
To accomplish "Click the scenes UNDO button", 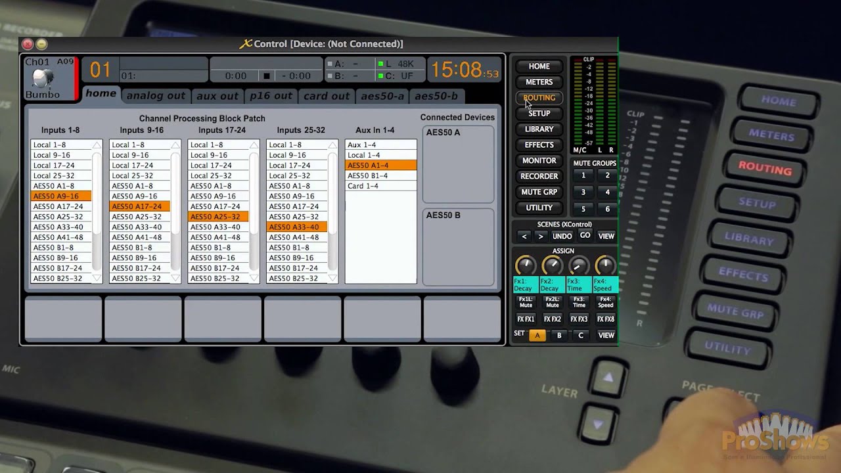I will pos(562,236).
